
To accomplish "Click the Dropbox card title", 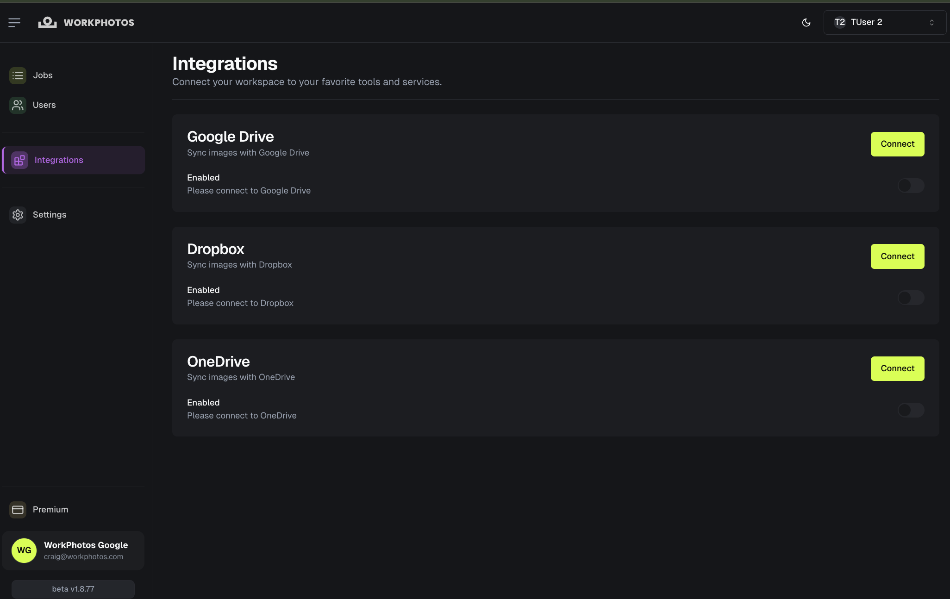I will (x=215, y=249).
